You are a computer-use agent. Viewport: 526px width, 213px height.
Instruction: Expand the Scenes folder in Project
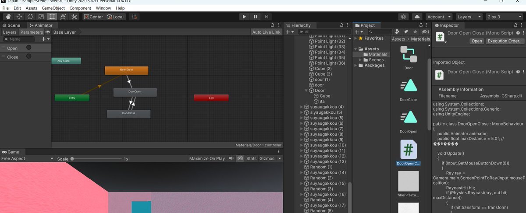[360, 60]
